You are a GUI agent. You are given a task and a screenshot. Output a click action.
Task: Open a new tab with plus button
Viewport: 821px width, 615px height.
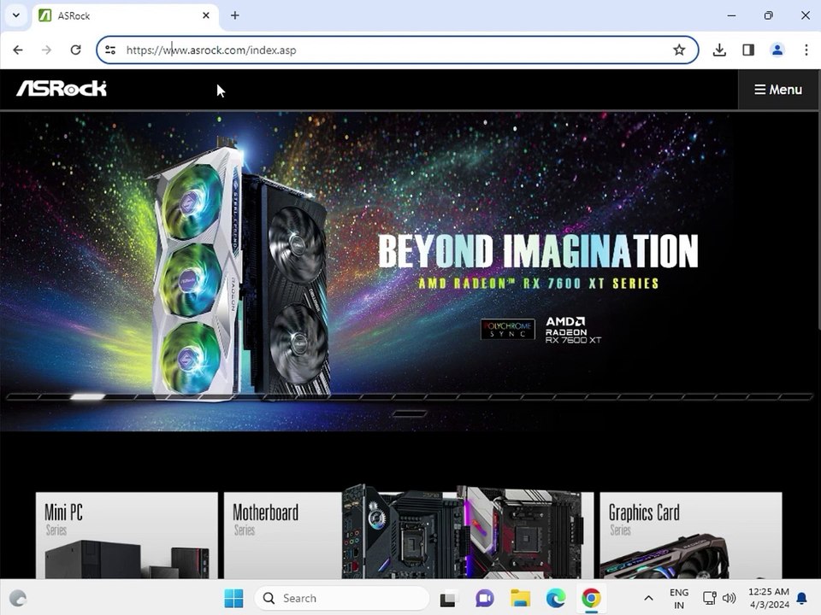235,15
